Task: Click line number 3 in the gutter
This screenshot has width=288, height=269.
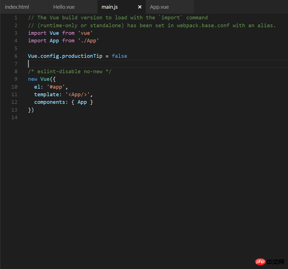Action: 15,33
